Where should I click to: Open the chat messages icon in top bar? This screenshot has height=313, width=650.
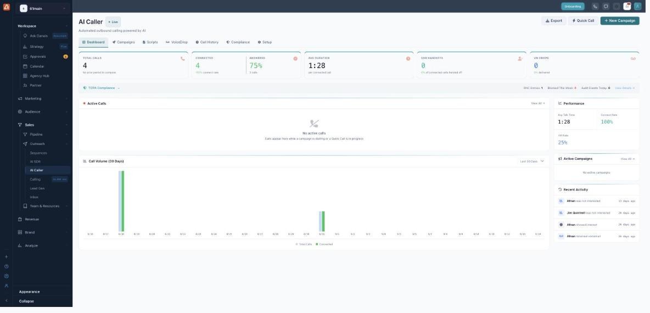[x=606, y=6]
